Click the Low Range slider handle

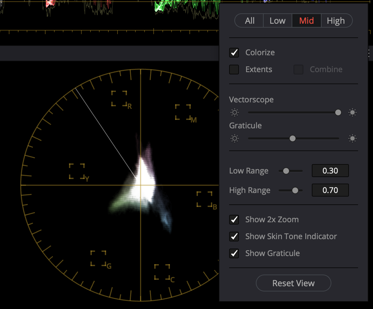pyautogui.click(x=286, y=171)
